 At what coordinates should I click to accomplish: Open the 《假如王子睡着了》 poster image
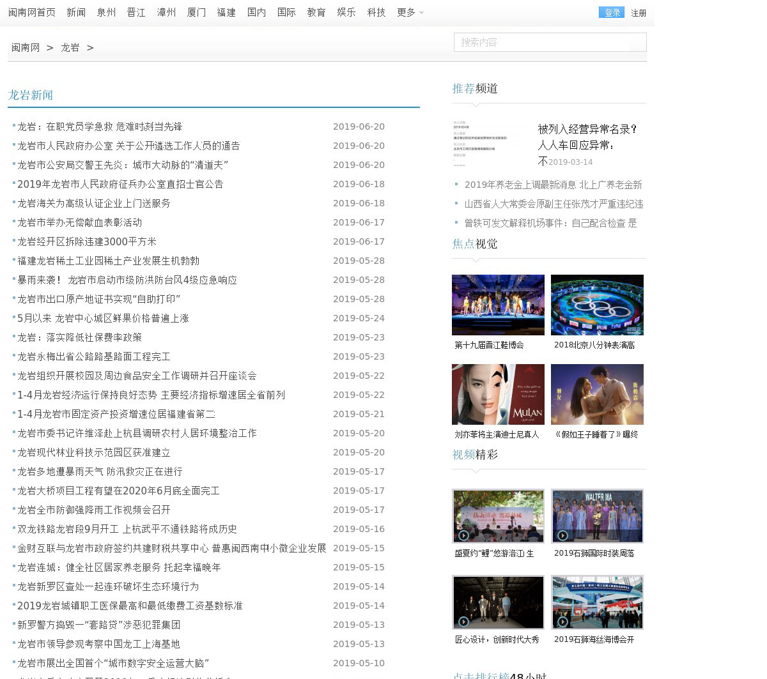[x=597, y=394]
